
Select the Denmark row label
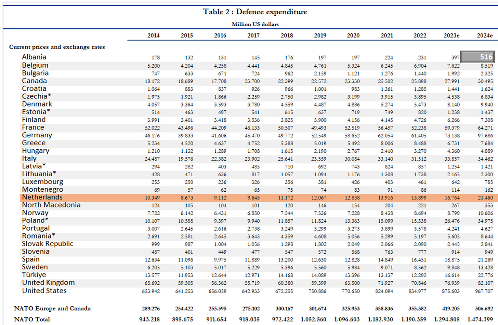pyautogui.click(x=37, y=104)
